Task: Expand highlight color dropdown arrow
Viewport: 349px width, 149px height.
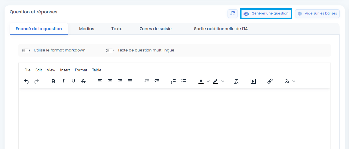Action: (223, 81)
